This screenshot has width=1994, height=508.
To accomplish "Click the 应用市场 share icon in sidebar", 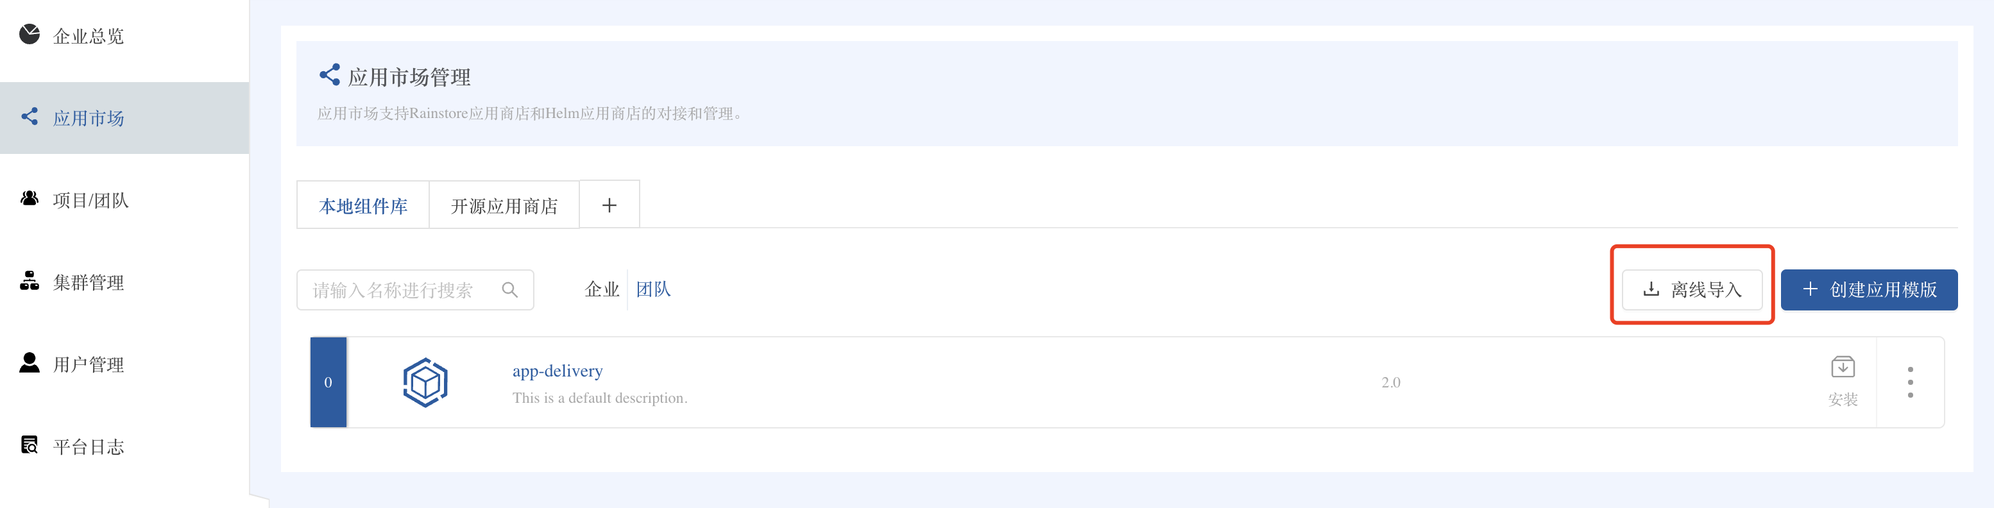I will coord(30,117).
